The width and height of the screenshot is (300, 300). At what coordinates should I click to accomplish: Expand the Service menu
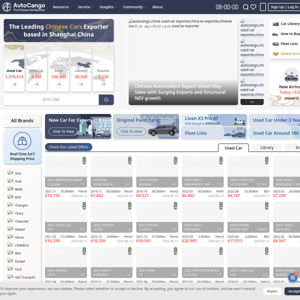pyautogui.click(x=85, y=7)
